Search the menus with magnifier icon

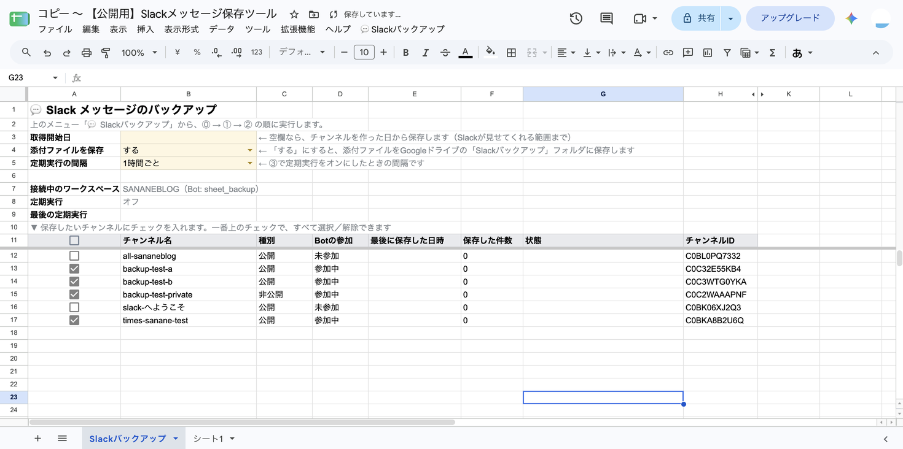[x=26, y=53]
